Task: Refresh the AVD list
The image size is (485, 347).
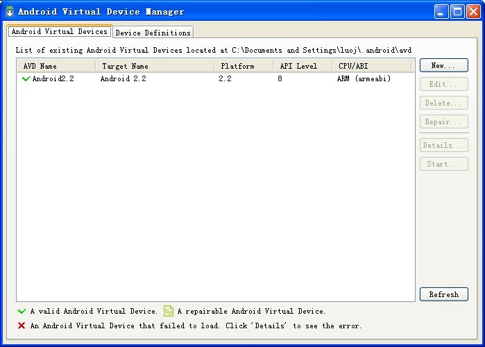Action: [444, 294]
